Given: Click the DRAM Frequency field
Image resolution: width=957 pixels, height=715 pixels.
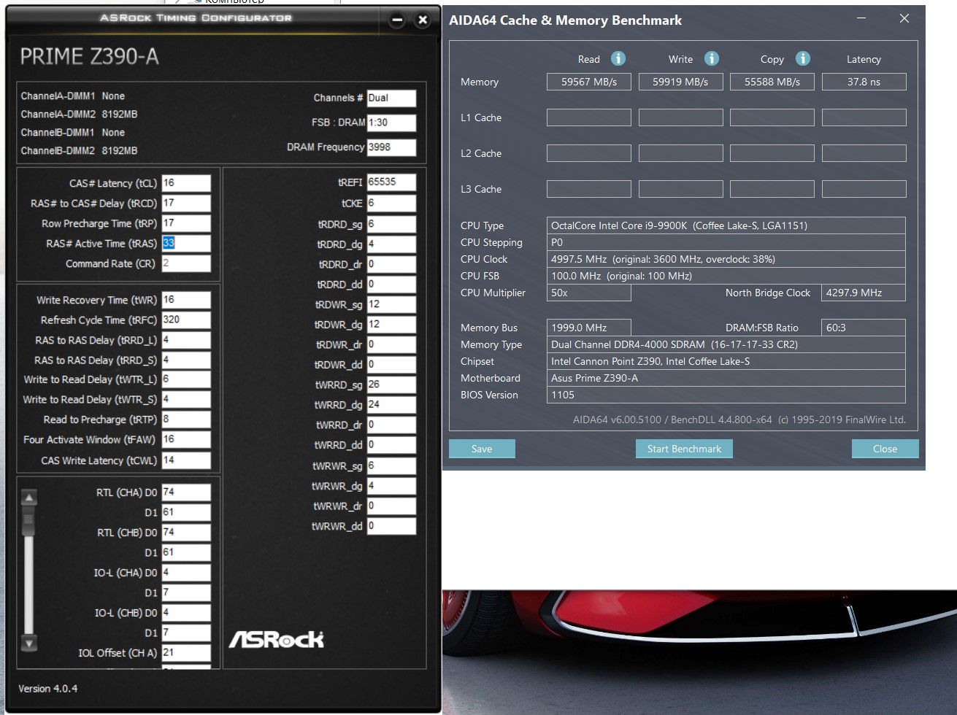Looking at the screenshot, I should tap(391, 147).
